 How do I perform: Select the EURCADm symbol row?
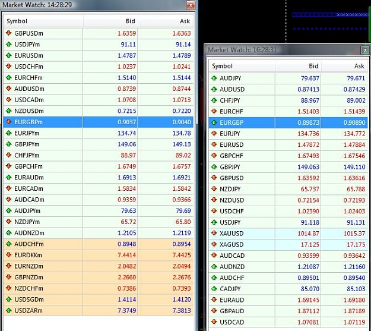click(x=99, y=188)
